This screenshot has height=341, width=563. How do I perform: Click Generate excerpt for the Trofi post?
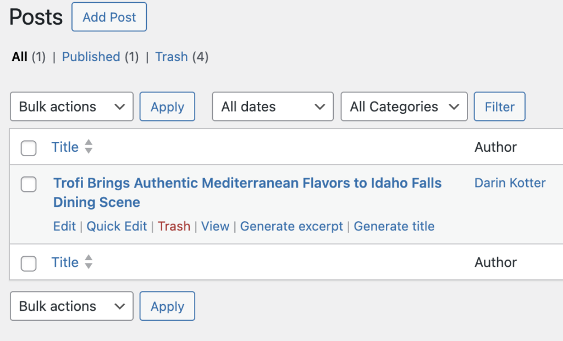click(x=291, y=226)
